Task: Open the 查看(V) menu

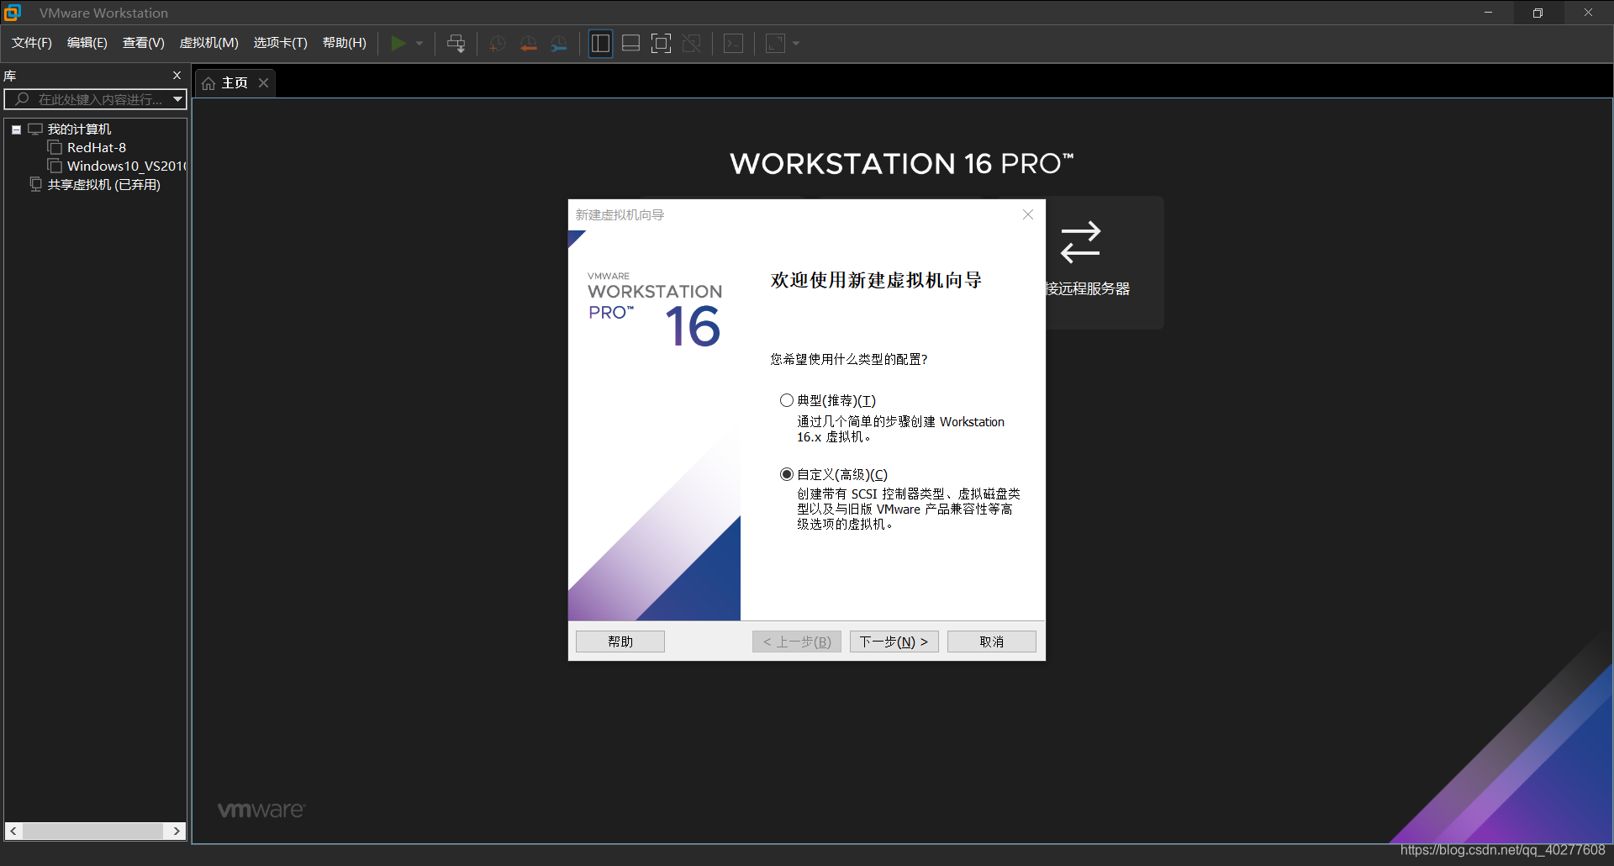Action: [144, 43]
